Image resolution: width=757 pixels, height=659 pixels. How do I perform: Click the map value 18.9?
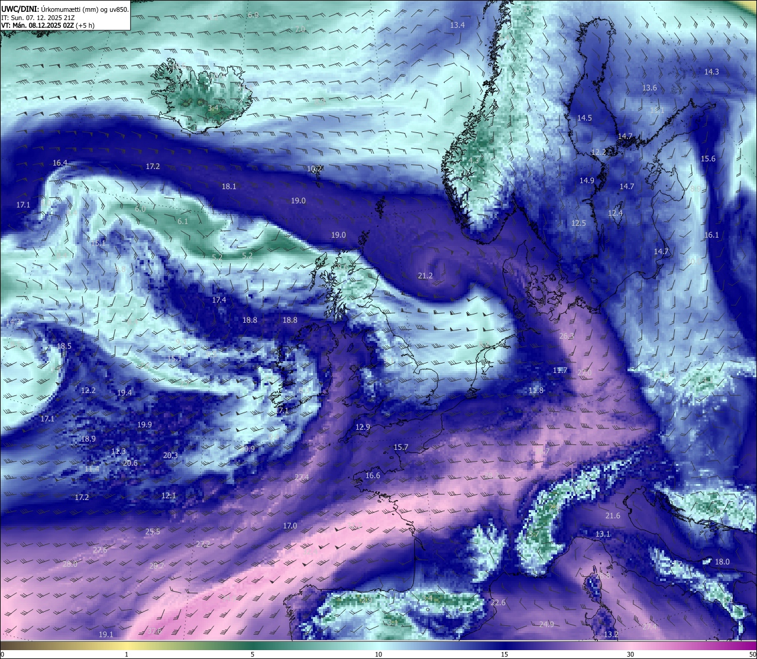(88, 439)
